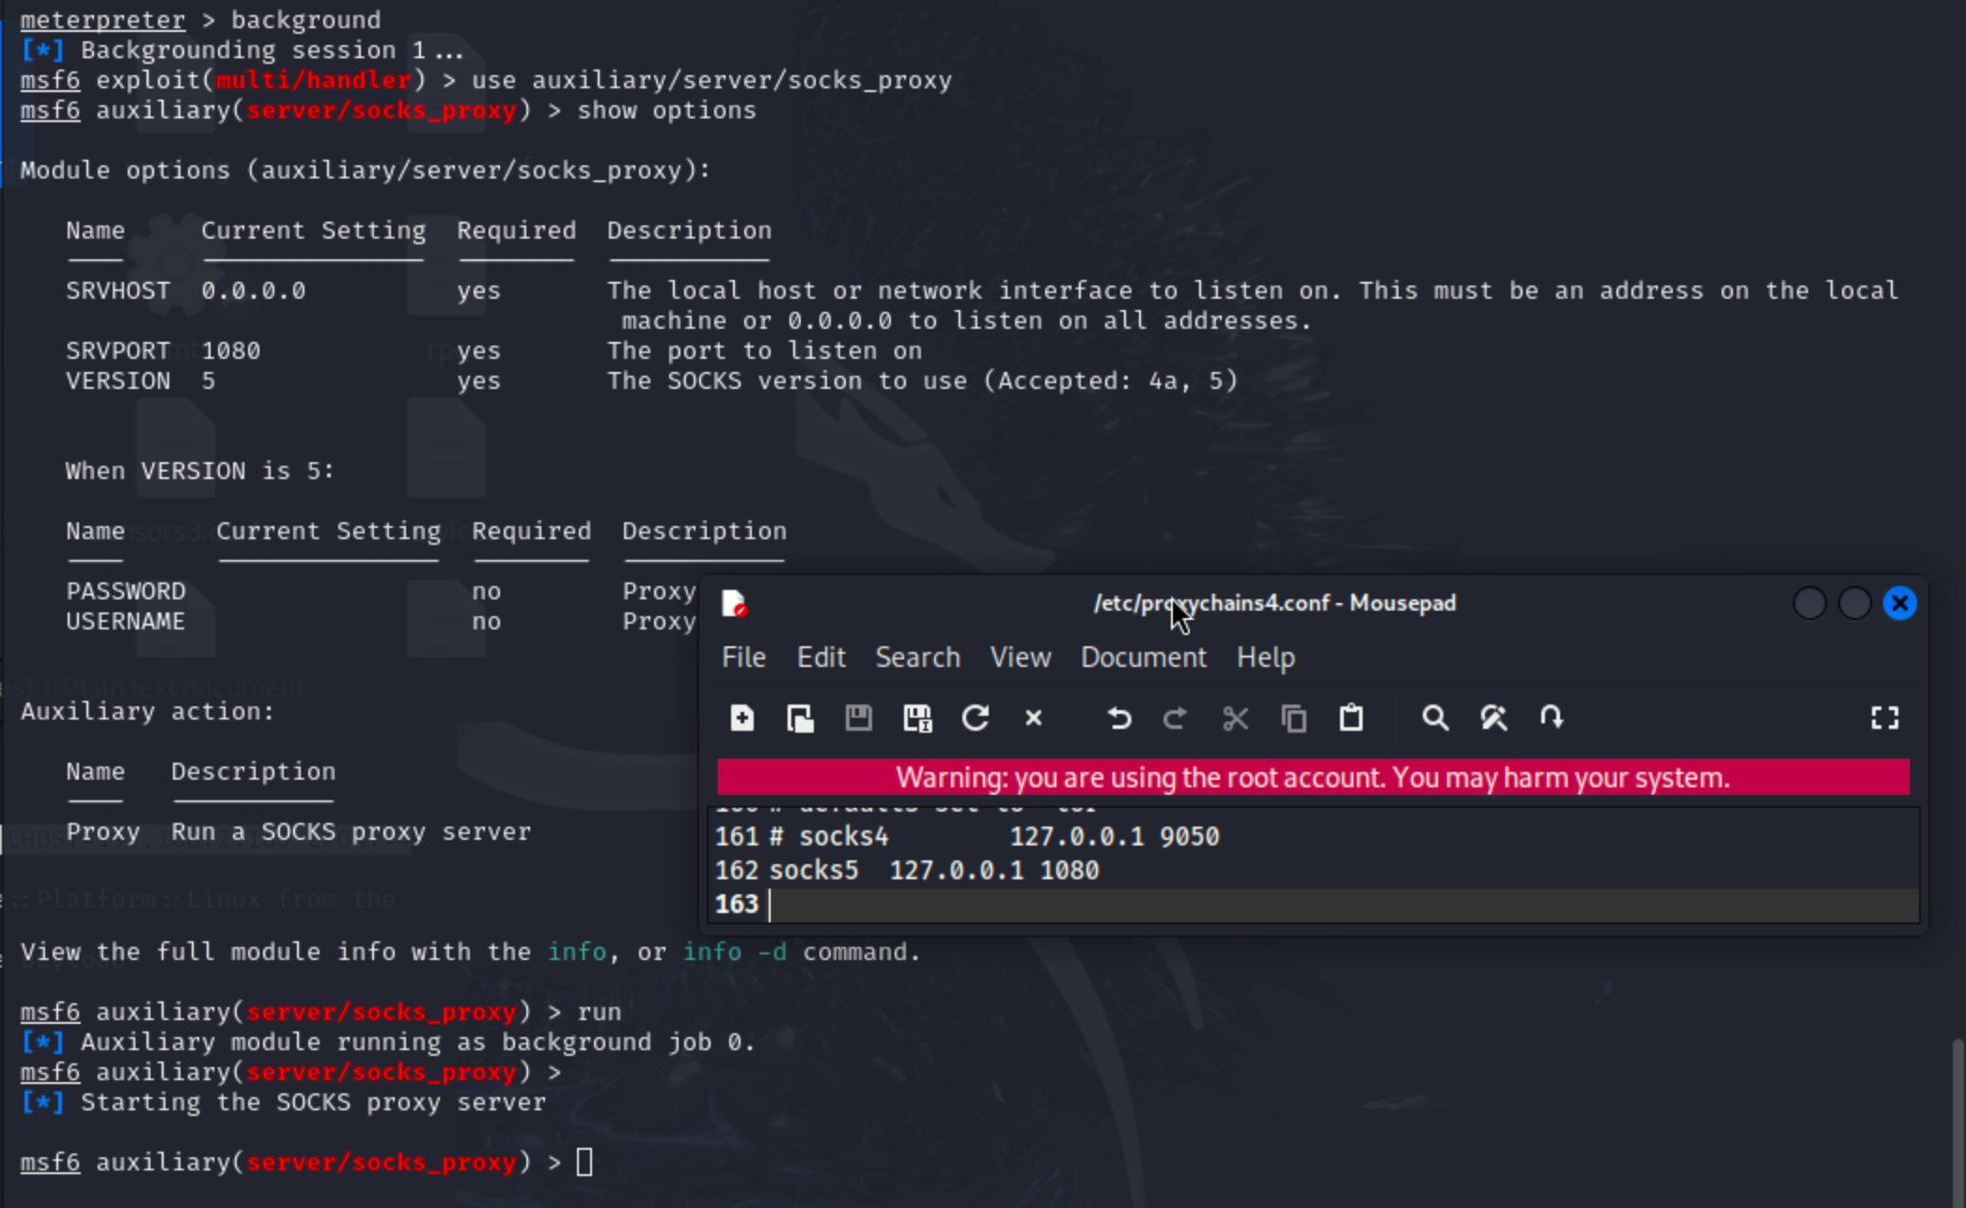Screen dimensions: 1966x1208
Task: Open the Search menu
Action: [918, 658]
